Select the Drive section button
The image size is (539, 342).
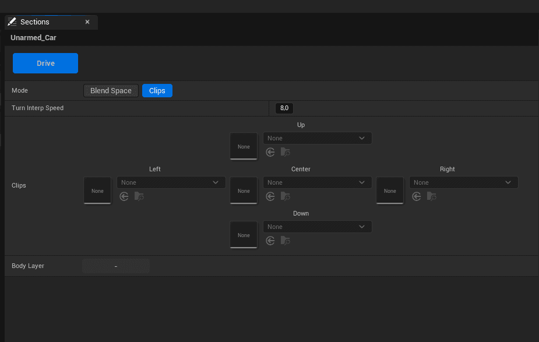[x=45, y=64]
